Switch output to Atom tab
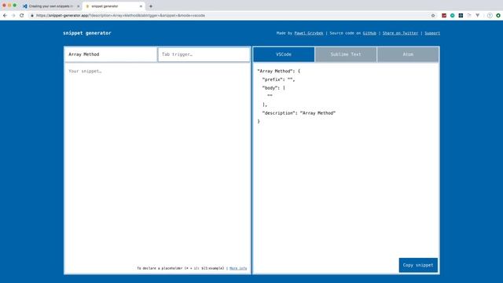Screen dimensions: 503x283 coord(408,54)
